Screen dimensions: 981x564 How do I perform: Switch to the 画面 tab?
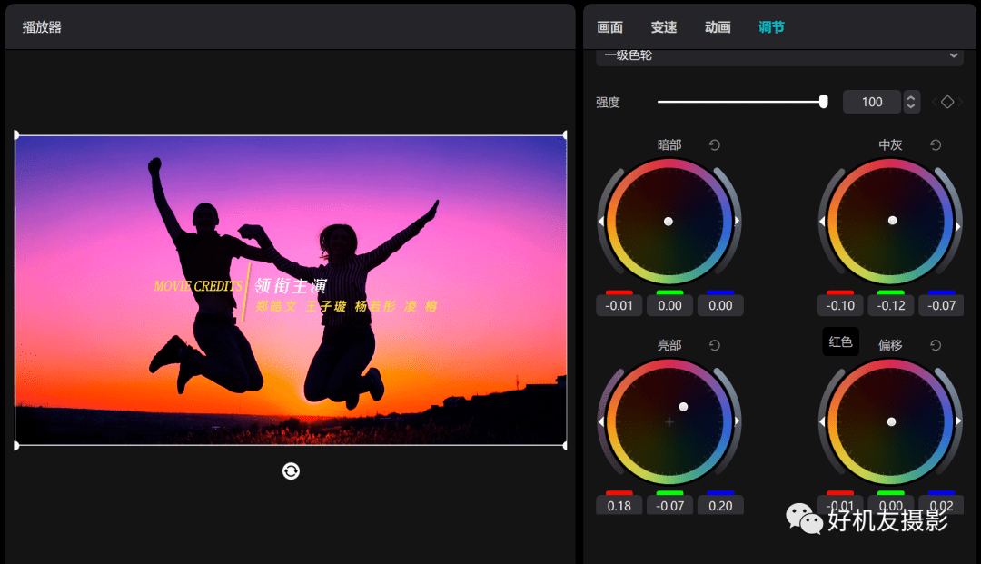point(609,27)
